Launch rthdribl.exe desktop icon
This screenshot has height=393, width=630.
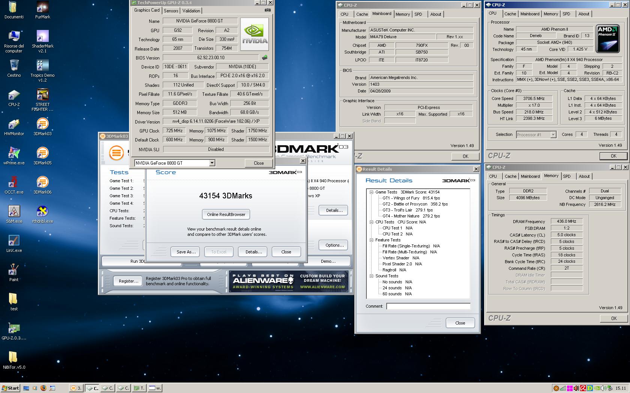click(42, 215)
